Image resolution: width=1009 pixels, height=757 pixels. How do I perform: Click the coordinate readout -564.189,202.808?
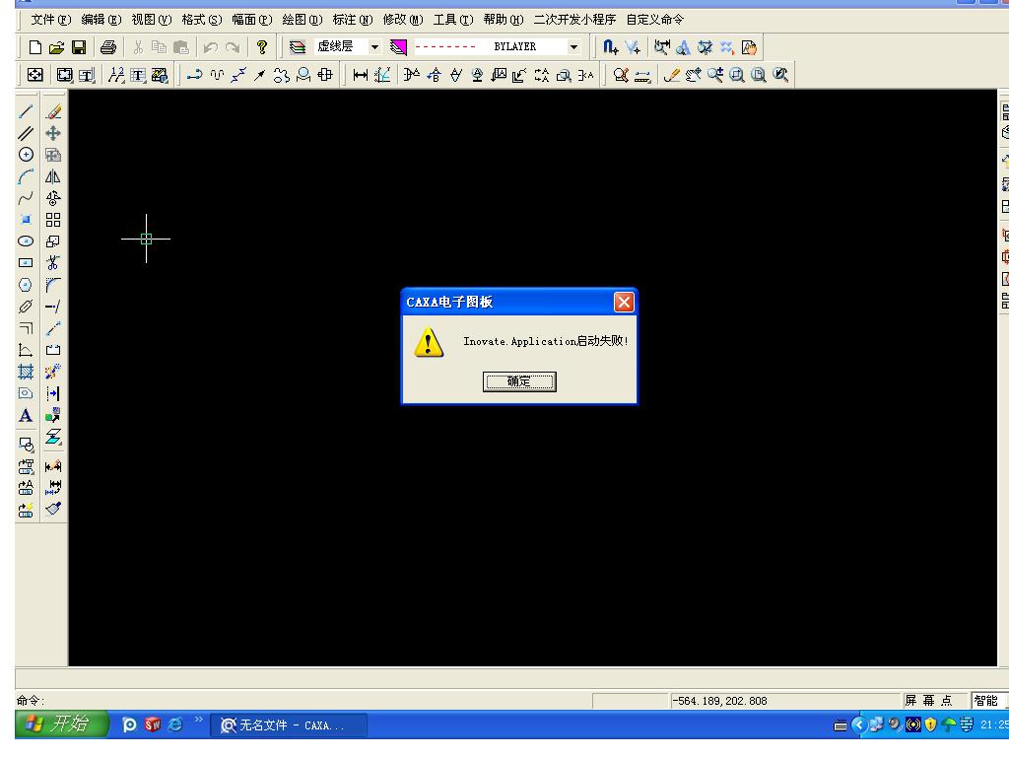pos(719,701)
